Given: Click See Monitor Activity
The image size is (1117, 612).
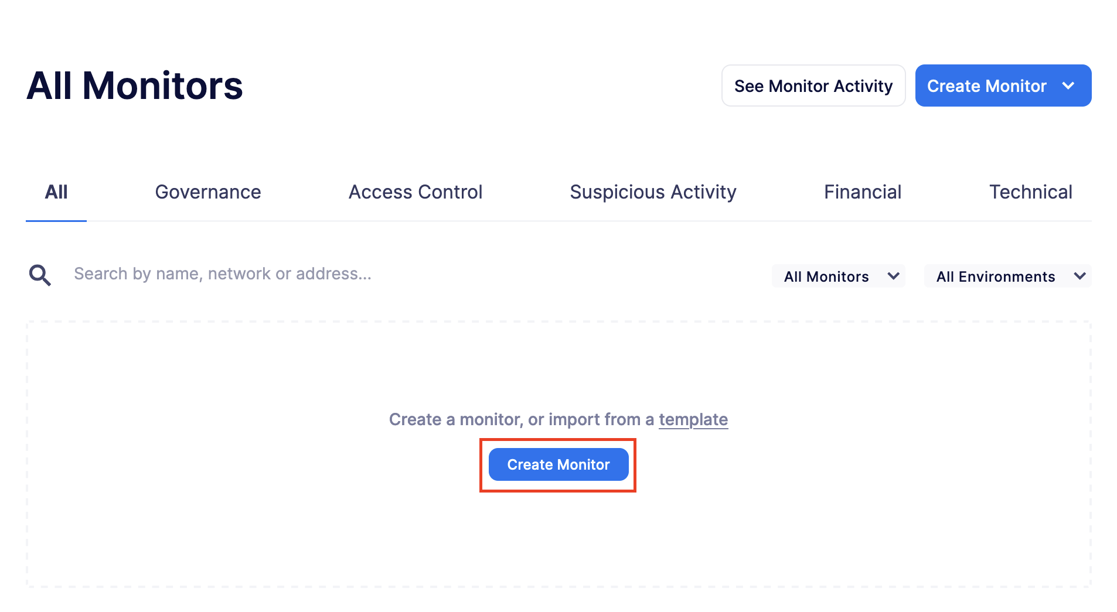Looking at the screenshot, I should click(x=813, y=86).
